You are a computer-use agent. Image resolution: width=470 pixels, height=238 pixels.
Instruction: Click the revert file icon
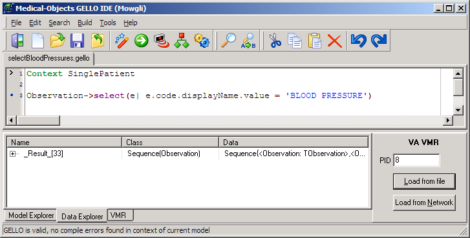(x=98, y=41)
